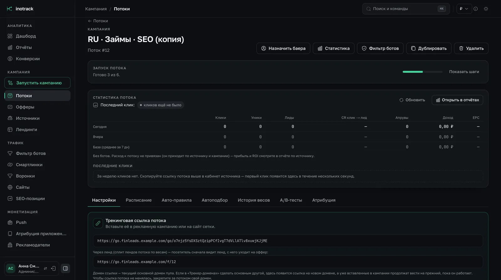Click the Отчёты chart icon in sidebar
The width and height of the screenshot is (501, 280).
tap(10, 47)
